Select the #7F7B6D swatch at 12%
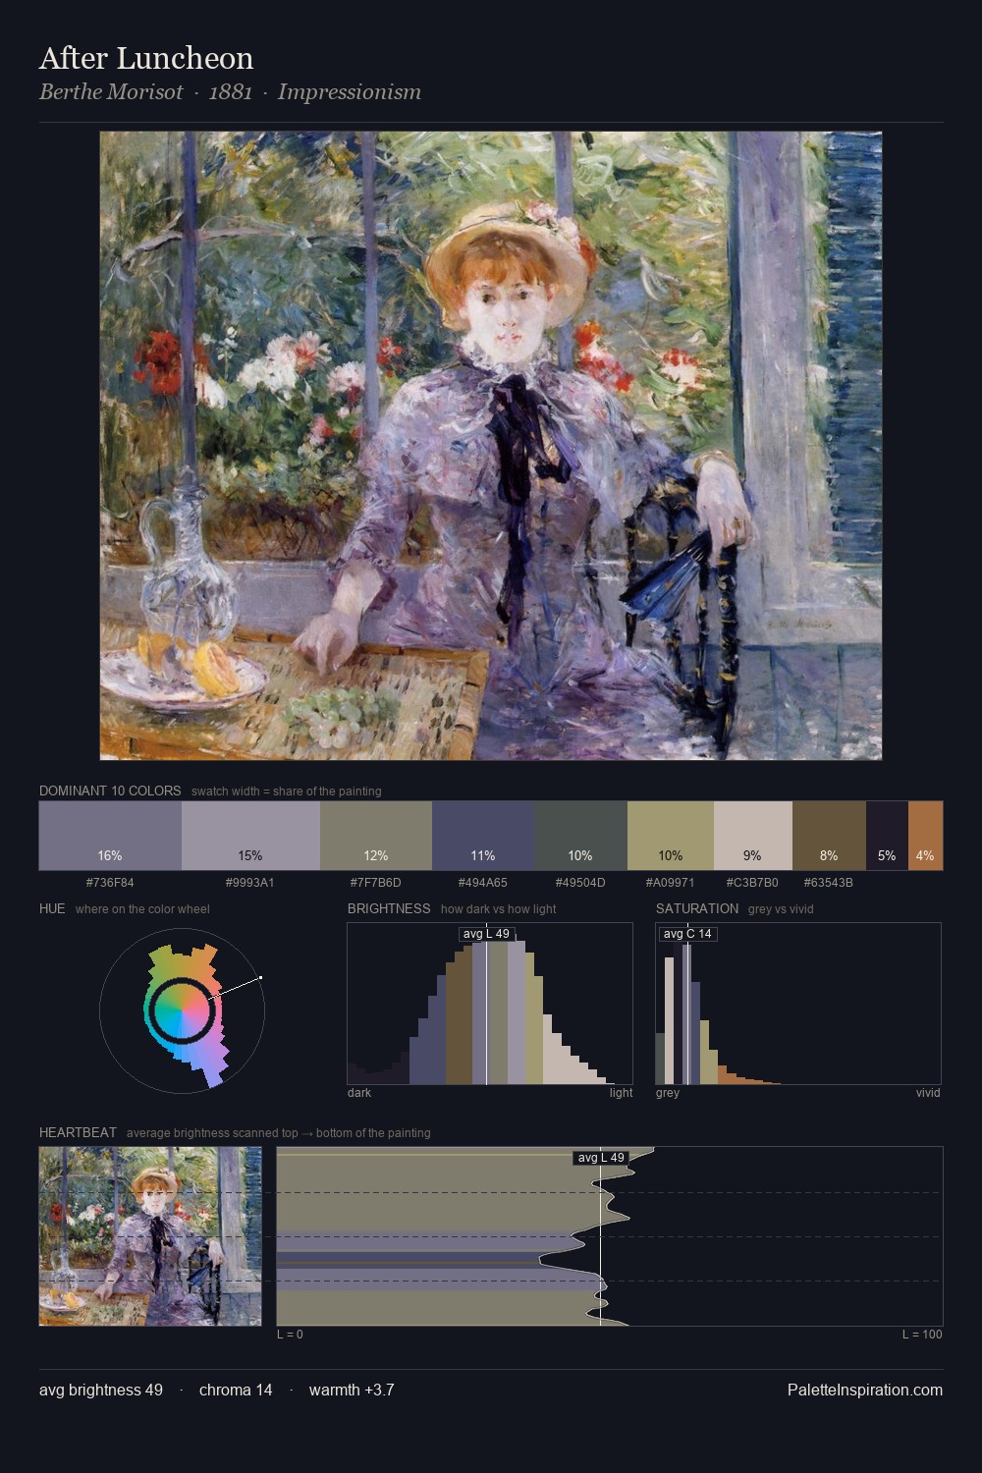This screenshot has width=982, height=1473. [x=376, y=836]
